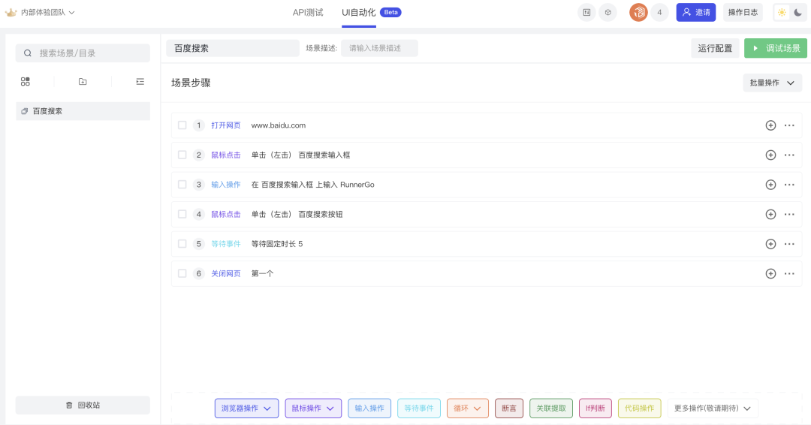Tick the checkbox for 等待事件 step

tap(182, 244)
